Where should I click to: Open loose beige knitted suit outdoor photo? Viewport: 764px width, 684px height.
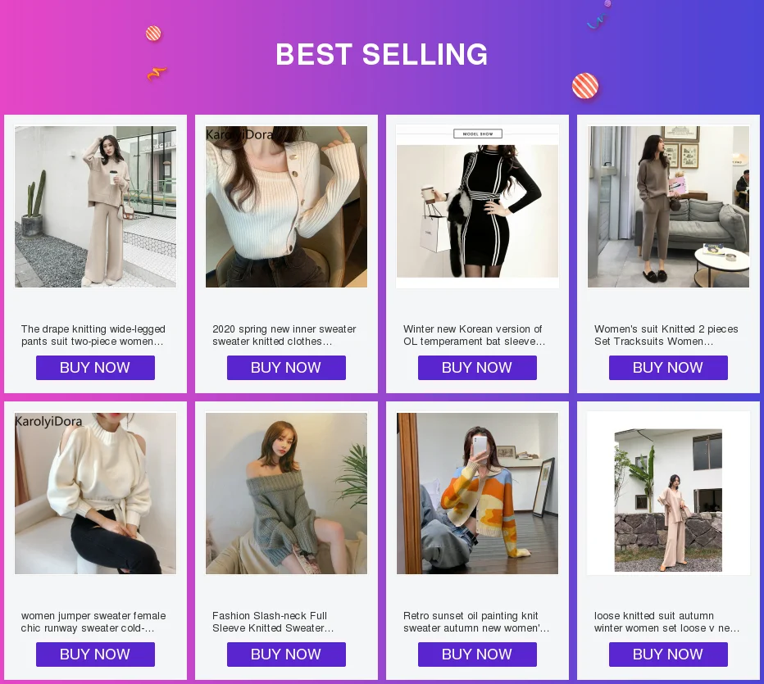(x=668, y=500)
